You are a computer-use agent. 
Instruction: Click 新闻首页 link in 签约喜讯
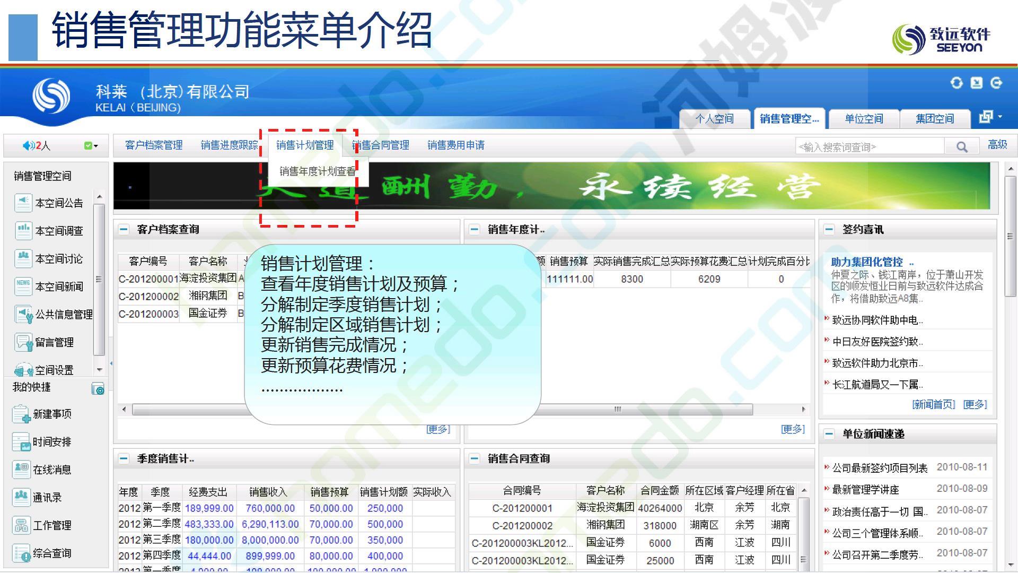pyautogui.click(x=933, y=405)
